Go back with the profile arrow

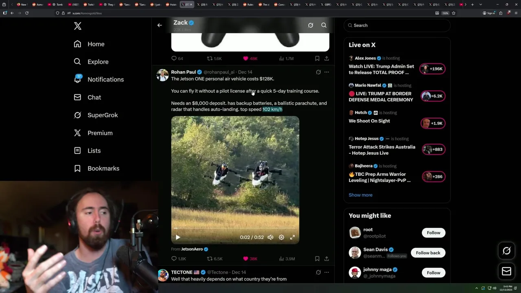pyautogui.click(x=160, y=25)
